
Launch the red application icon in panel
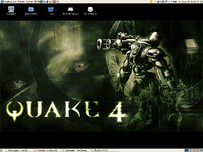click(54, 2)
